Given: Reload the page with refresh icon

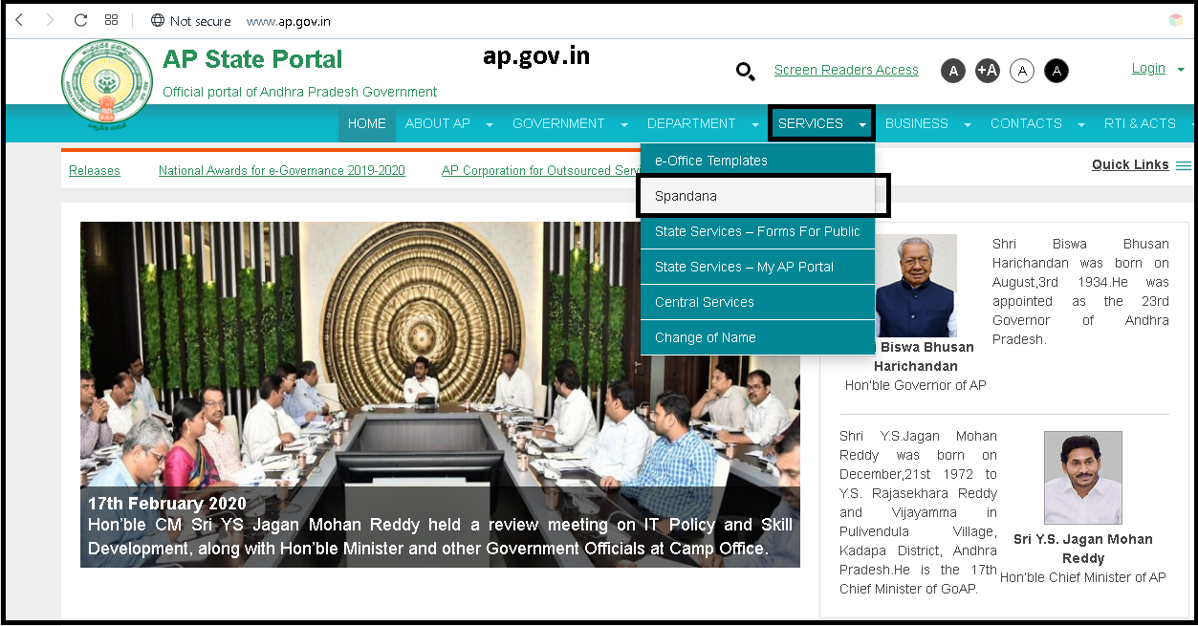Looking at the screenshot, I should [80, 20].
